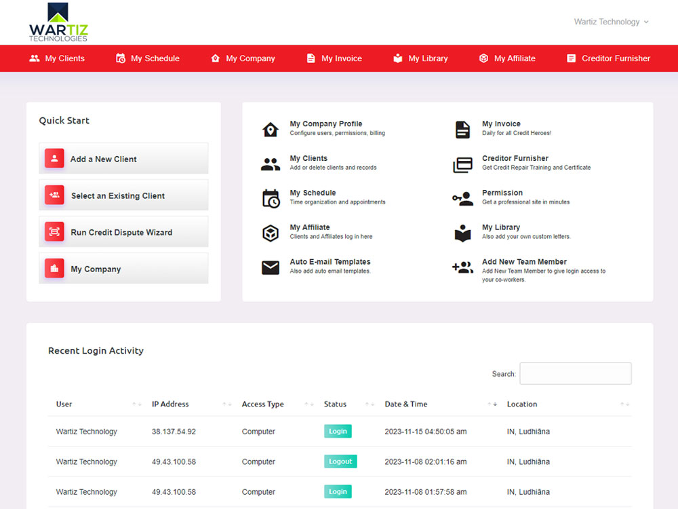Open My Invoice from the nav bar
The image size is (678, 509).
(334, 58)
